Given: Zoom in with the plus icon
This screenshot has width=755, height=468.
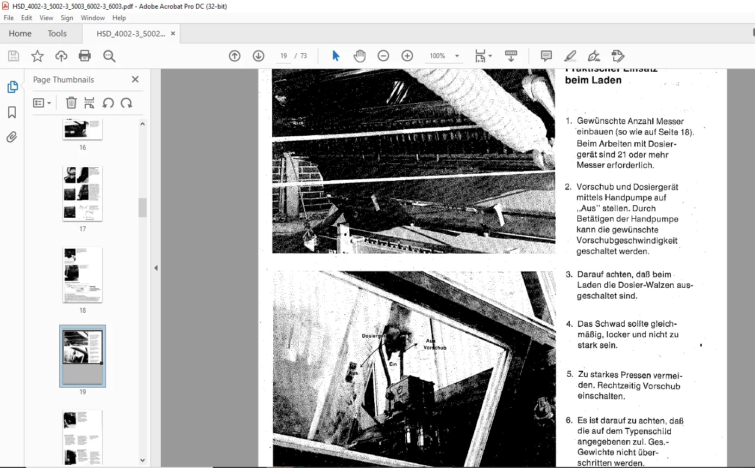Looking at the screenshot, I should [407, 56].
